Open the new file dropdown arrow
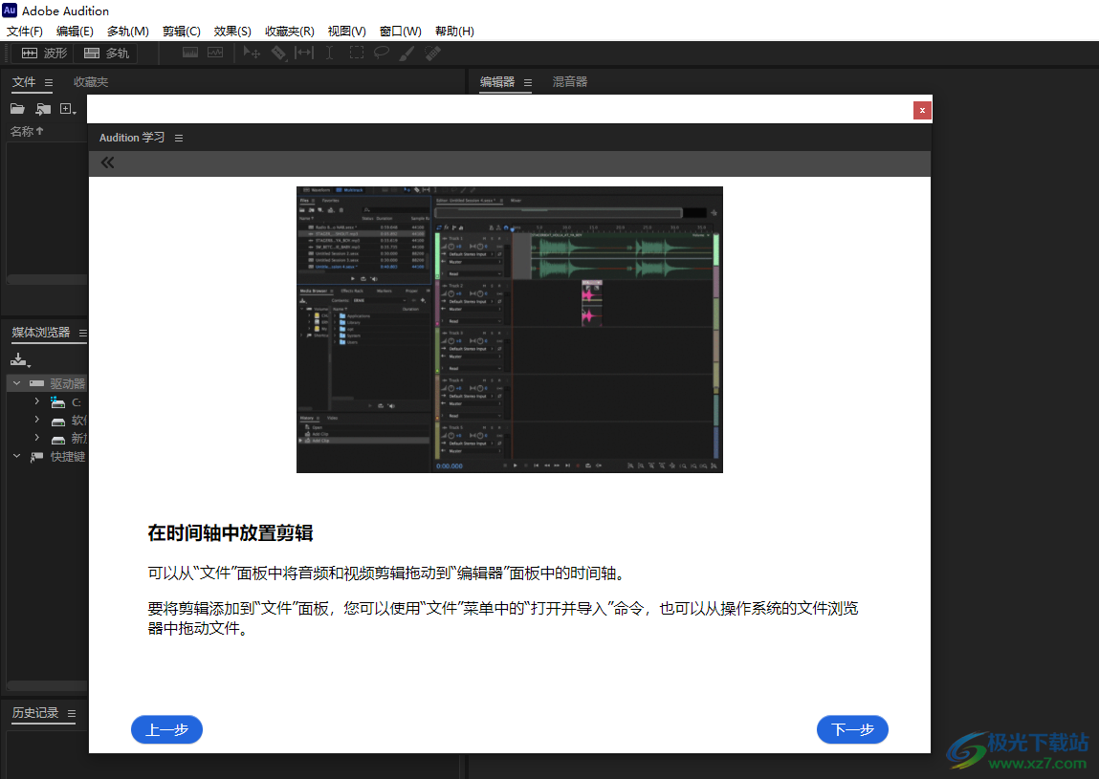Image resolution: width=1099 pixels, height=779 pixels. [75, 113]
